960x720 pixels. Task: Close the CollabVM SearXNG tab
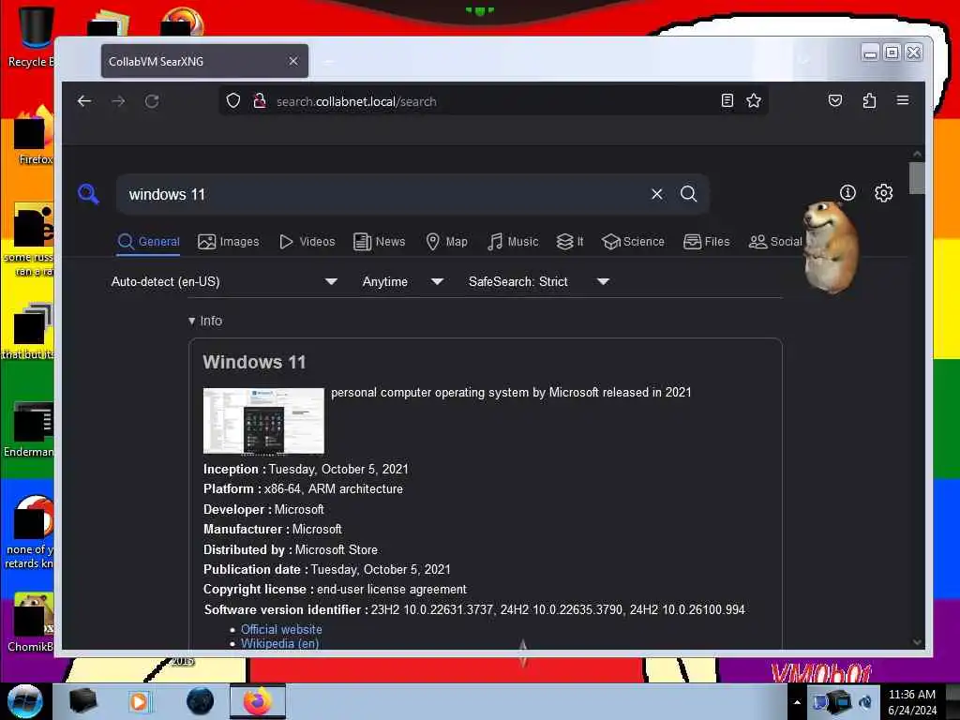293,61
